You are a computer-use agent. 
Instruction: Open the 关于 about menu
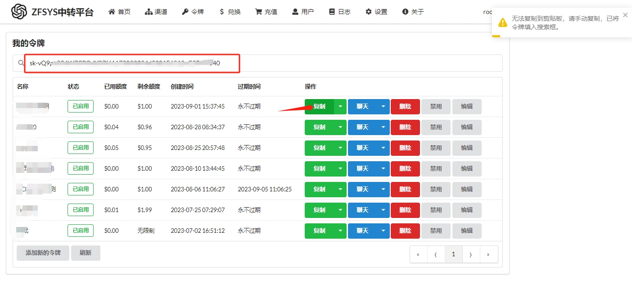pos(413,12)
